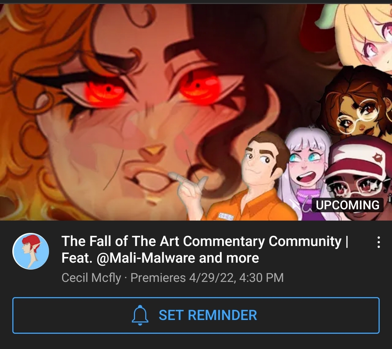Screen dimensions: 392x349
Task: Click the UPCOMING badge on the thumbnail
Action: click(347, 205)
